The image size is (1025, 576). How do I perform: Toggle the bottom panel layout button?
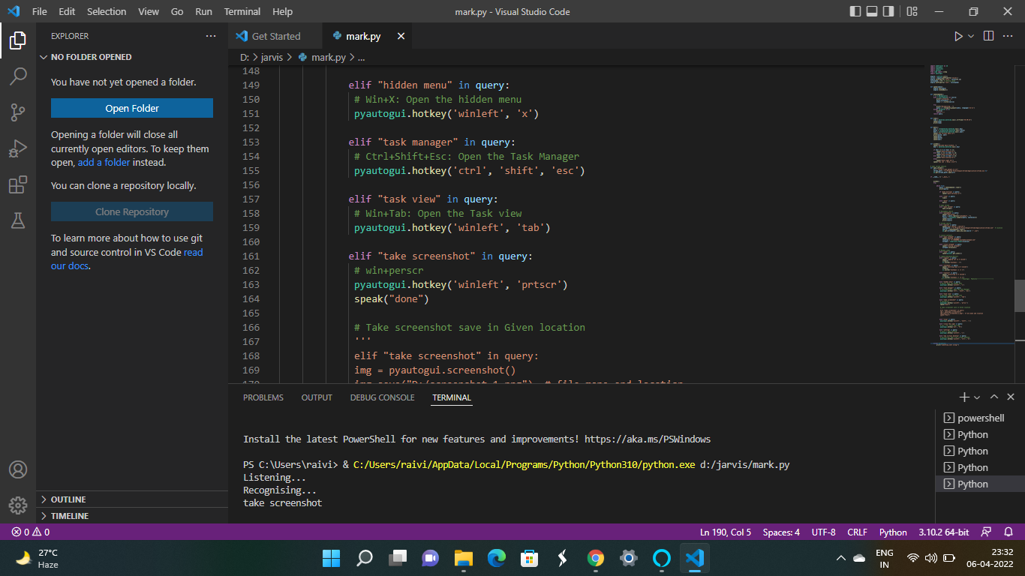click(x=872, y=11)
